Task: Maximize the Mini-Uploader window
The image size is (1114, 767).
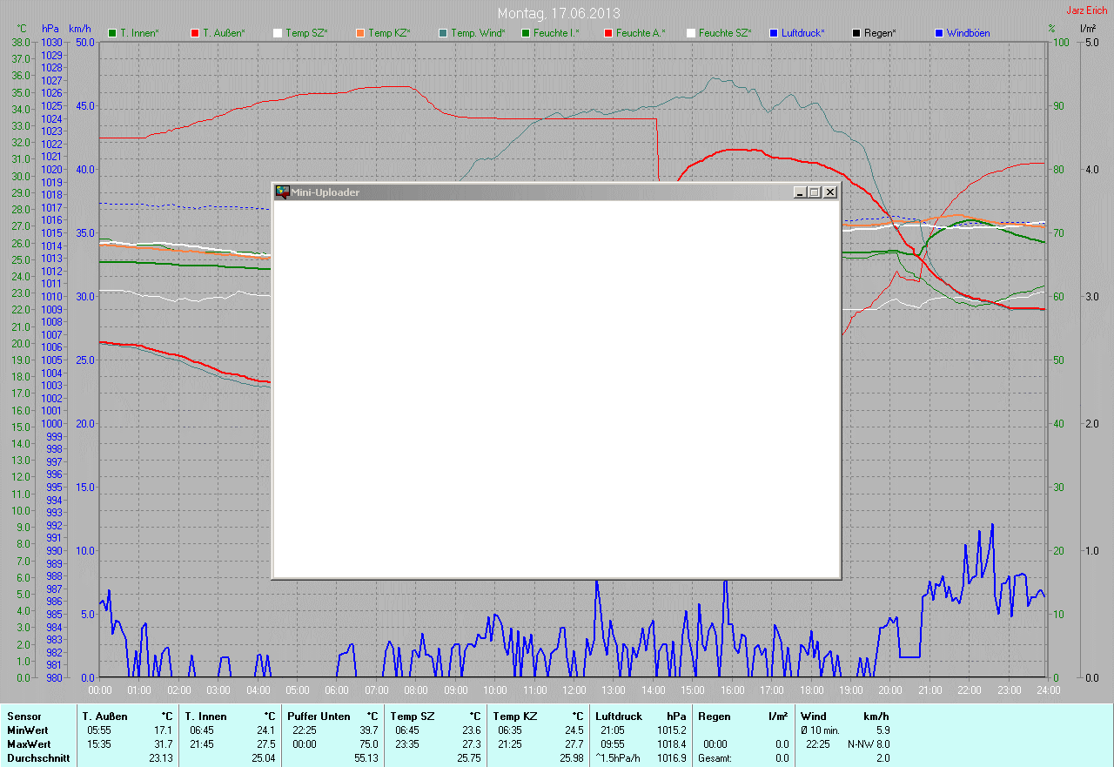Action: [815, 192]
